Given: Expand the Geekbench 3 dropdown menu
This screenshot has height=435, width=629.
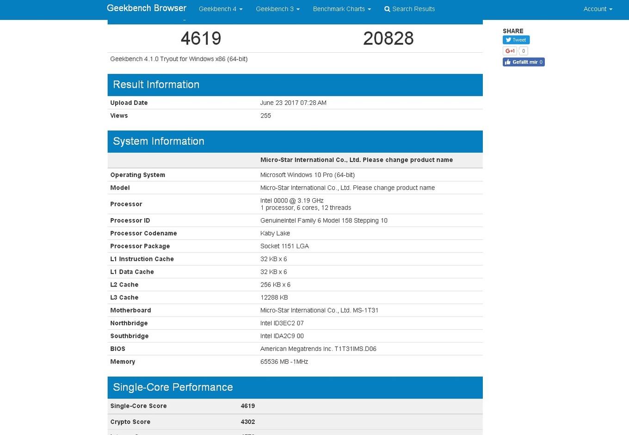Looking at the screenshot, I should click(x=277, y=9).
